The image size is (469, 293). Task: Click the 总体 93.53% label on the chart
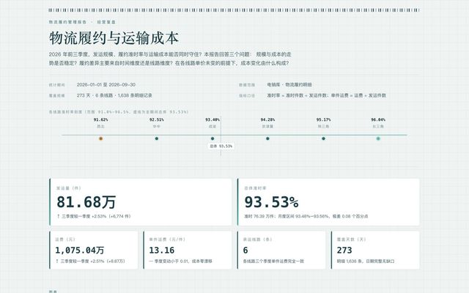[221, 146]
